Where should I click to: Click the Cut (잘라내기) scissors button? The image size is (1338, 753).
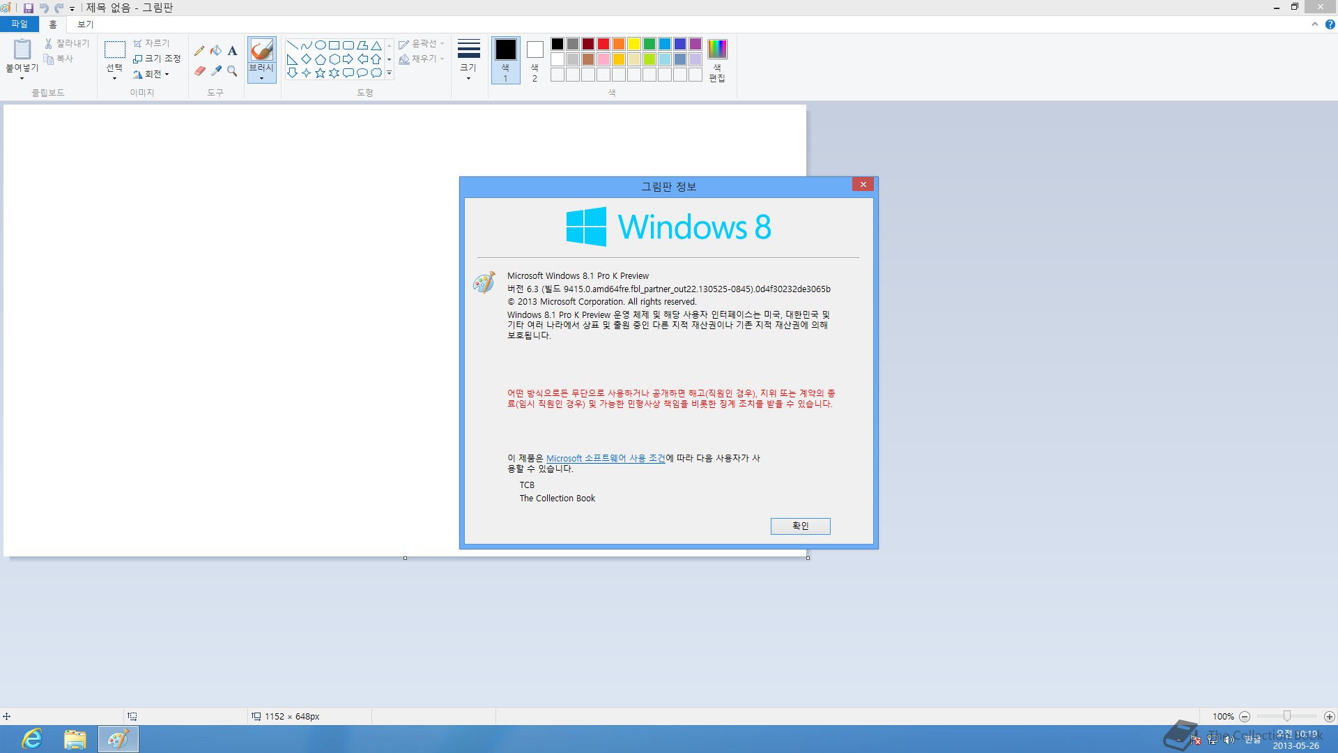pyautogui.click(x=67, y=43)
